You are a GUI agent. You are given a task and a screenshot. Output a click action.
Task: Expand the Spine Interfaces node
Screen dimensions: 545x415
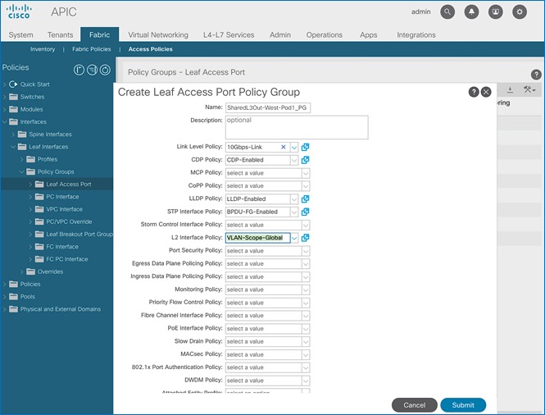(13, 135)
